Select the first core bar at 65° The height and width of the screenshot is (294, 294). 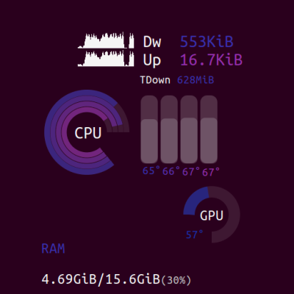pyautogui.click(x=149, y=129)
